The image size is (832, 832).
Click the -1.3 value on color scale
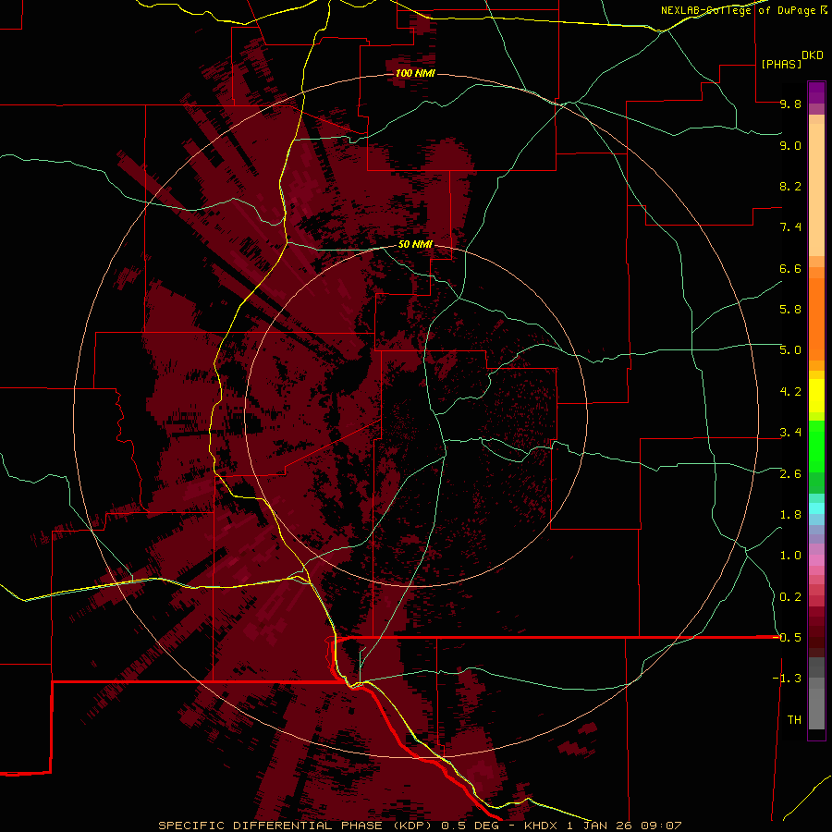(788, 679)
